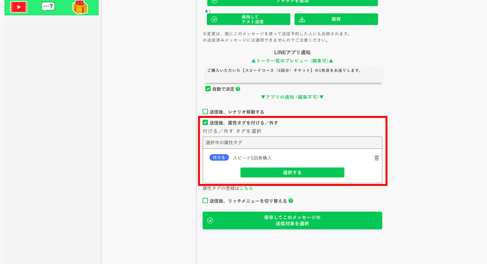Open help icon next to リッチメニューを切り替える
Image resolution: width=487 pixels, height=264 pixels.
[x=291, y=201]
